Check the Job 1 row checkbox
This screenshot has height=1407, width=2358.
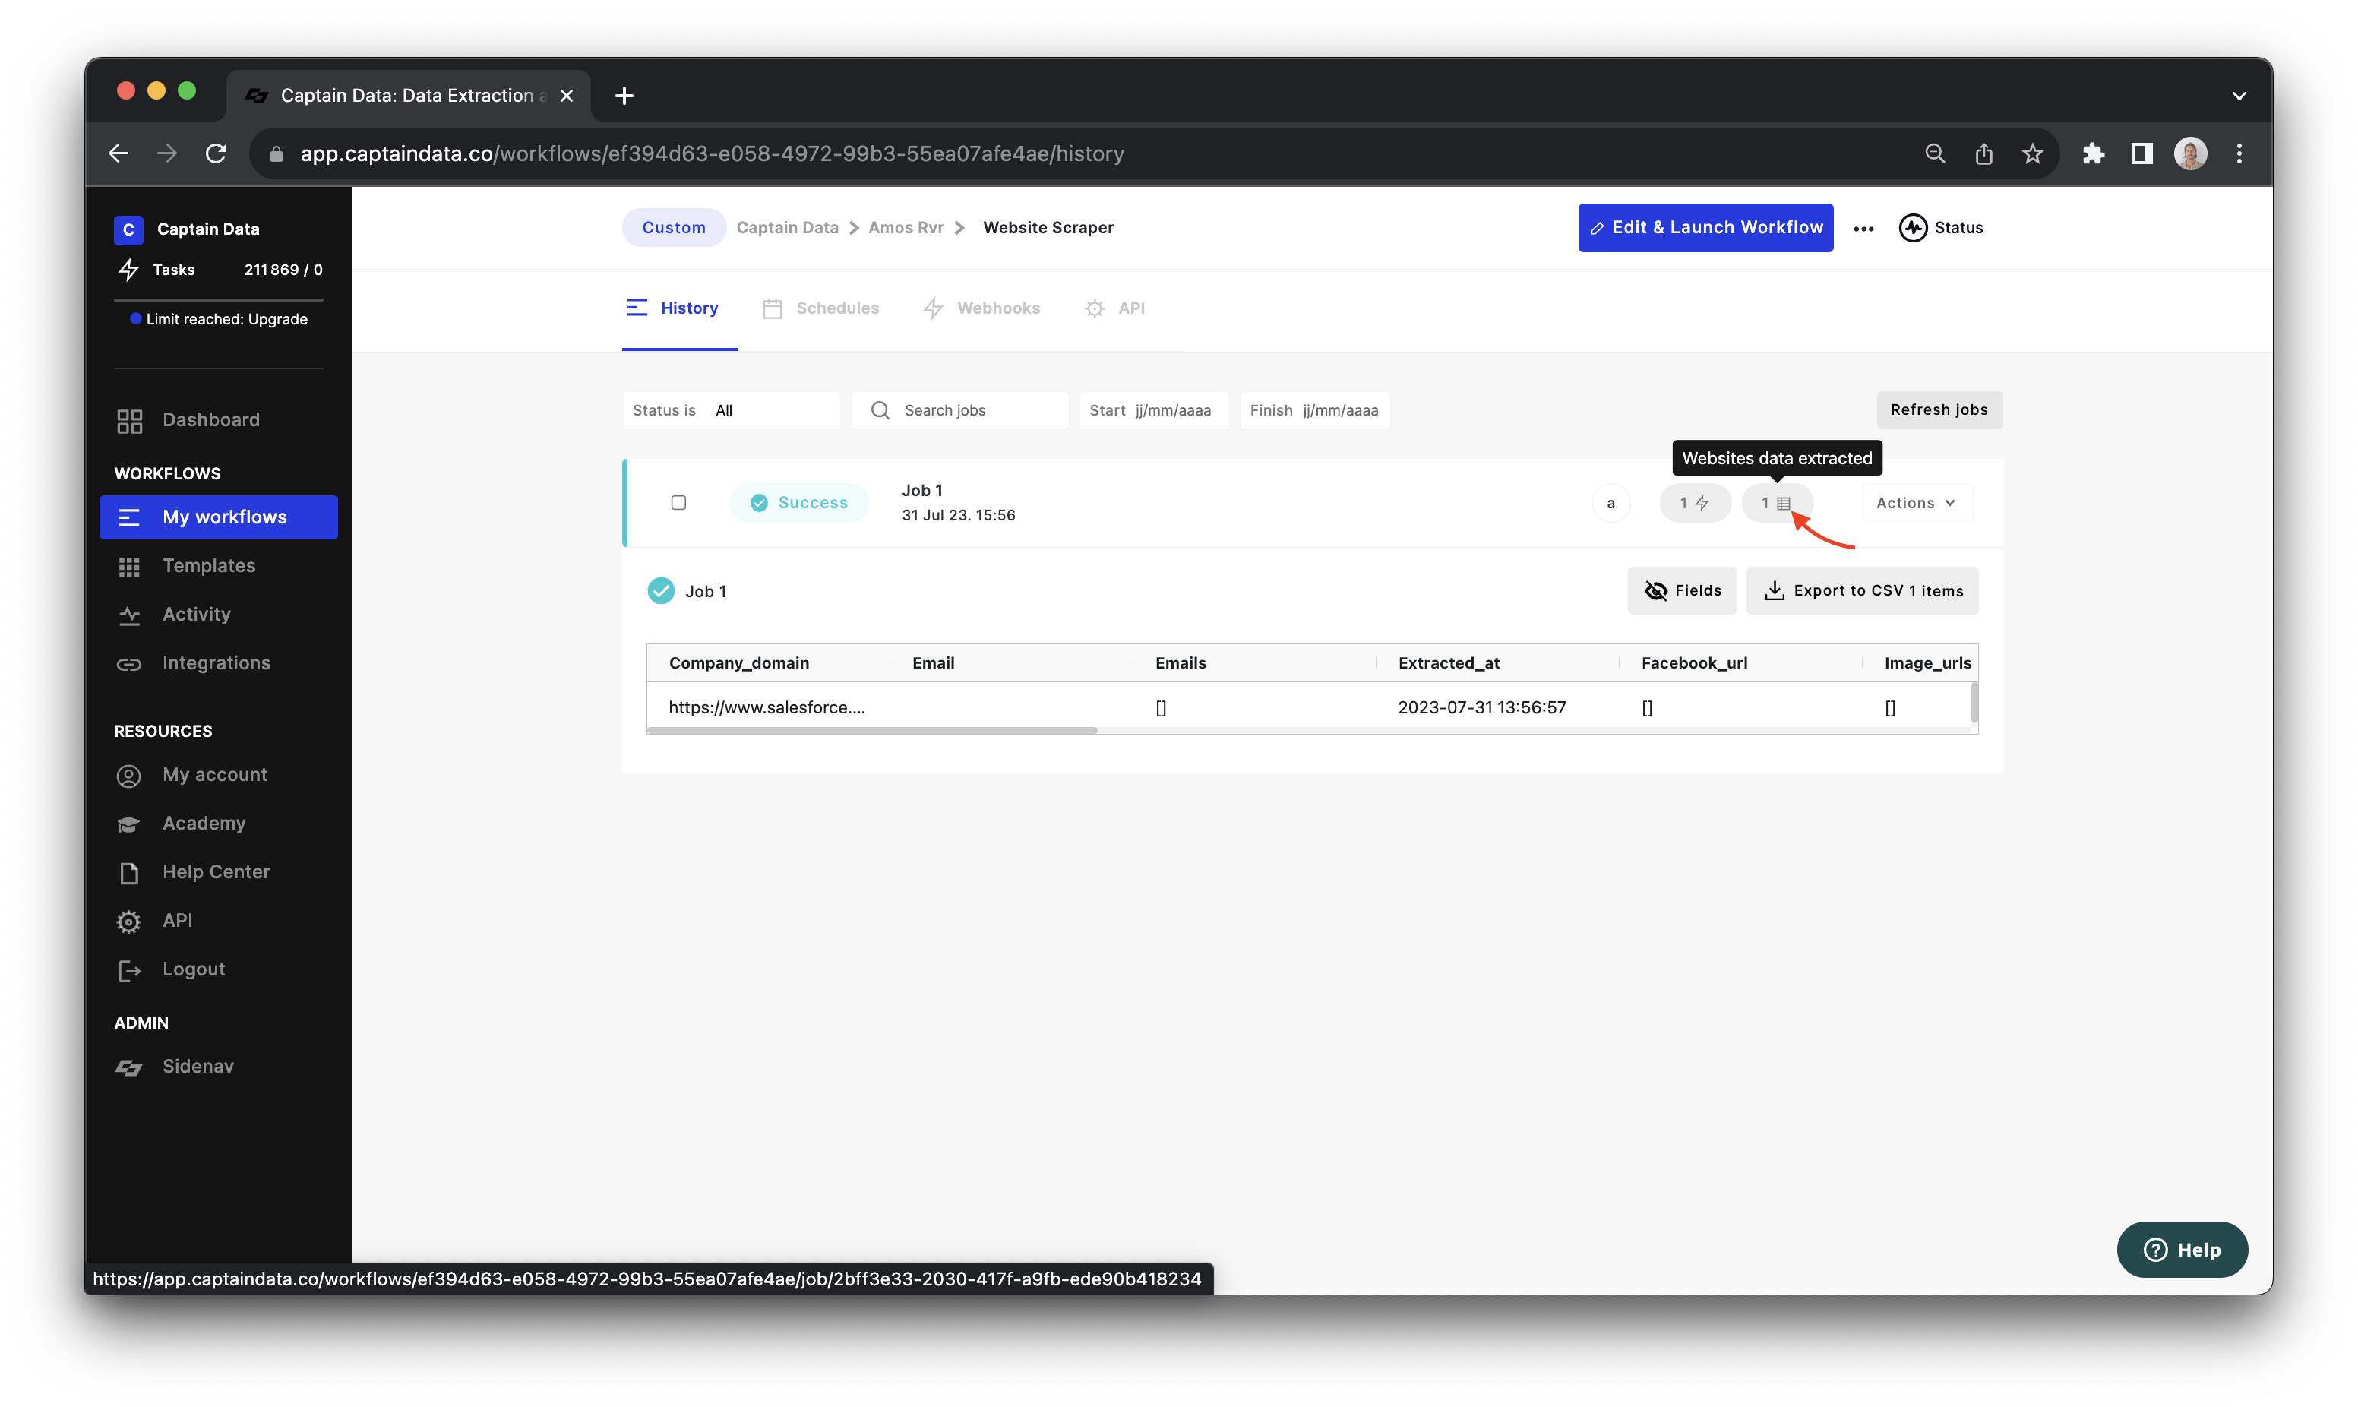tap(678, 504)
